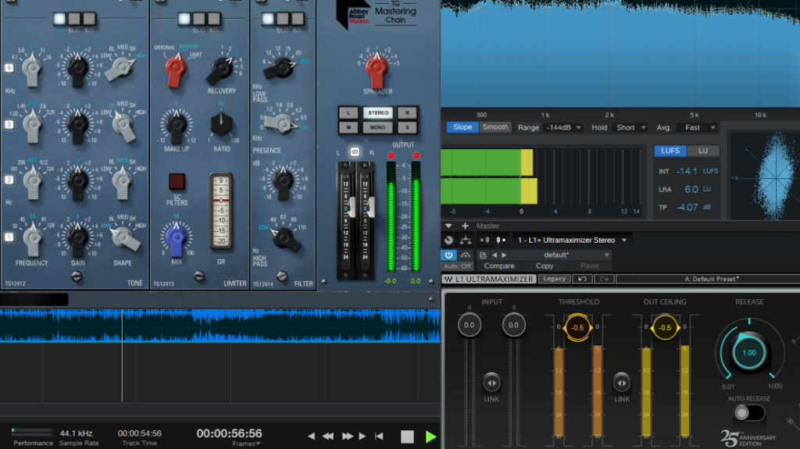Click the Compare button
The image size is (800, 449).
pyautogui.click(x=499, y=265)
